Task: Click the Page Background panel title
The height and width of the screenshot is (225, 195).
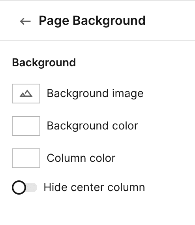Action: point(92,21)
